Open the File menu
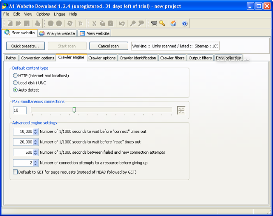 pyautogui.click(x=6, y=14)
